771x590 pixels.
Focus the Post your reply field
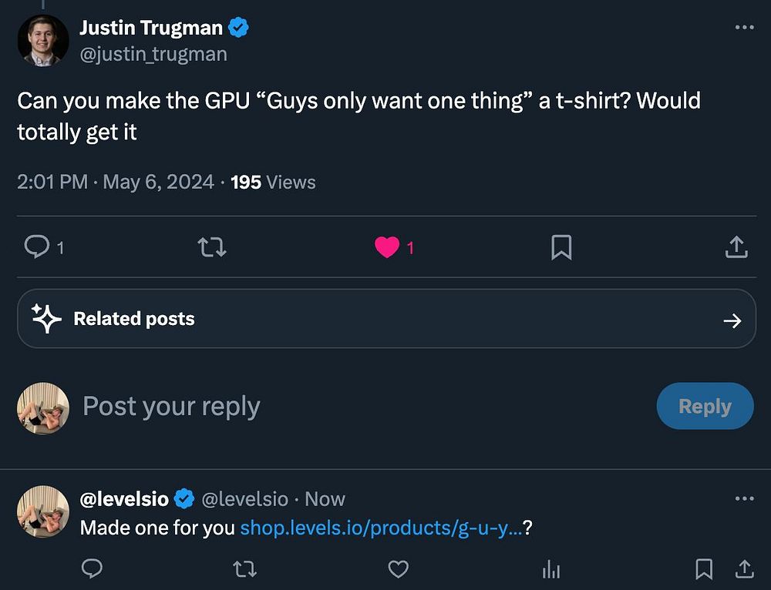(x=308, y=406)
